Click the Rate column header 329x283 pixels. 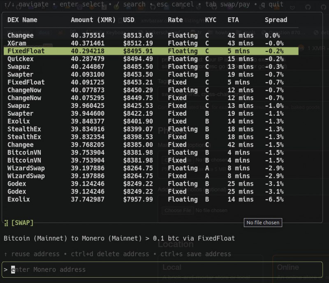pyautogui.click(x=175, y=20)
